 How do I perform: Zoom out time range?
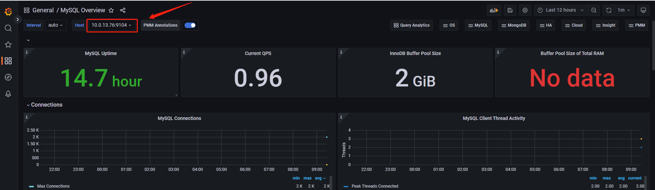pyautogui.click(x=594, y=10)
